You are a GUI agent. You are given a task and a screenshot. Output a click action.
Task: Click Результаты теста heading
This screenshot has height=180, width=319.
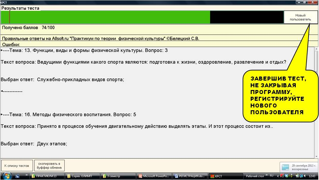[x=20, y=8]
